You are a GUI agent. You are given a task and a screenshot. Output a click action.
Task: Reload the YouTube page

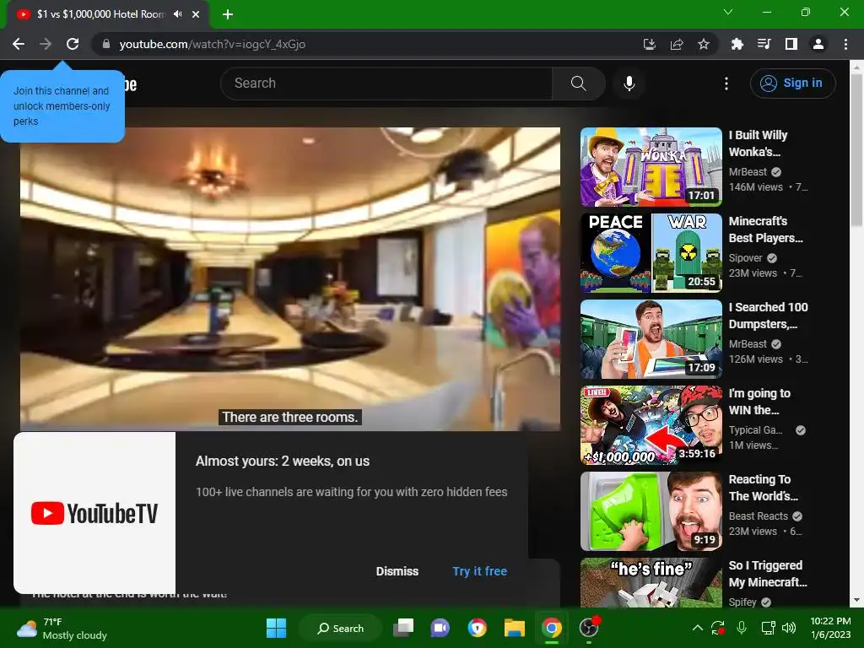pos(73,44)
